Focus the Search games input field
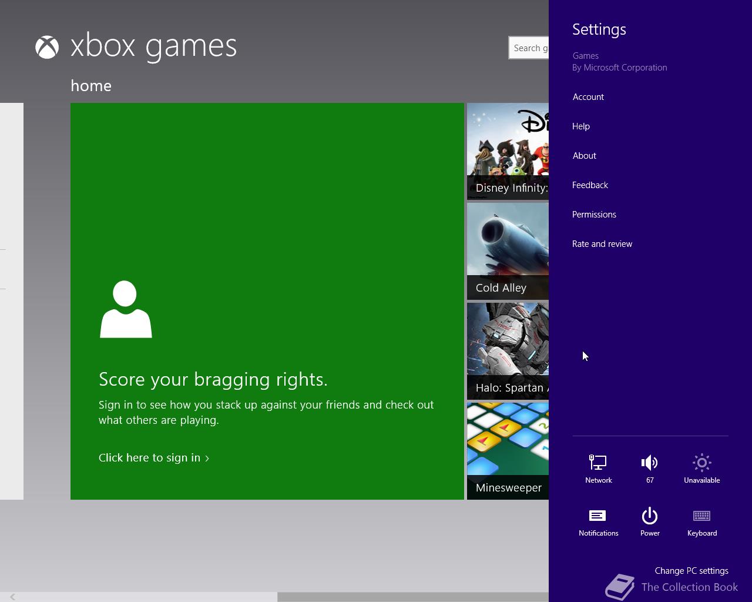Viewport: 752px width, 602px height. (529, 48)
